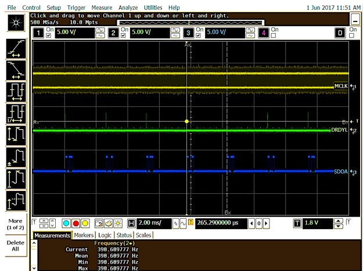
Task: Open channel 1 vertical scale 5.00 V/ field
Action: pyautogui.click(x=74, y=32)
